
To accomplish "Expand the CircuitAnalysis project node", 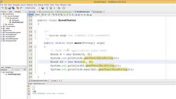I will coord(2,26).
